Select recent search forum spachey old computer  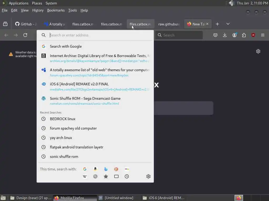pos(95,128)
